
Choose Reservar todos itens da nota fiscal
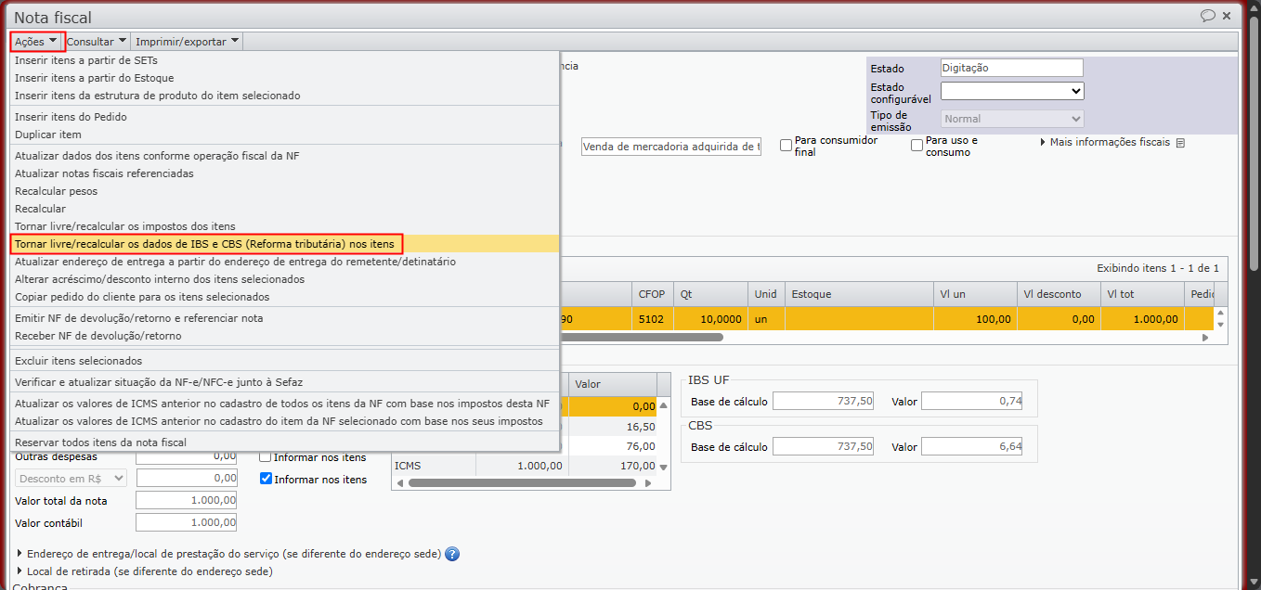[284, 442]
